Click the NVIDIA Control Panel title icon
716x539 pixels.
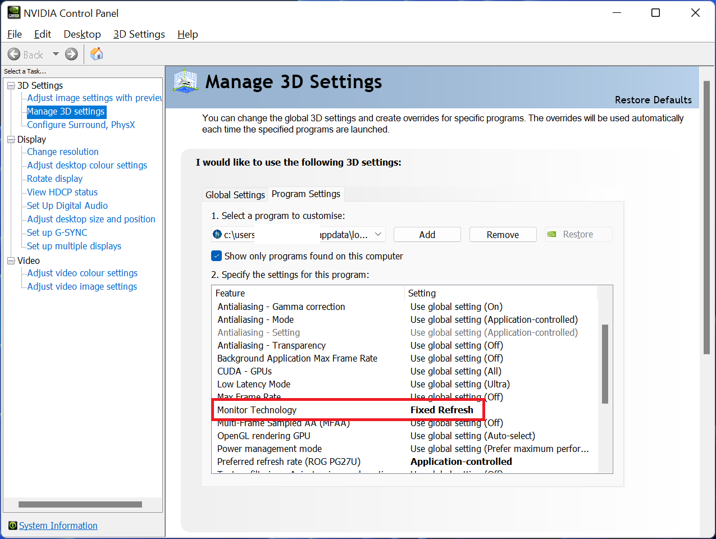pos(13,12)
